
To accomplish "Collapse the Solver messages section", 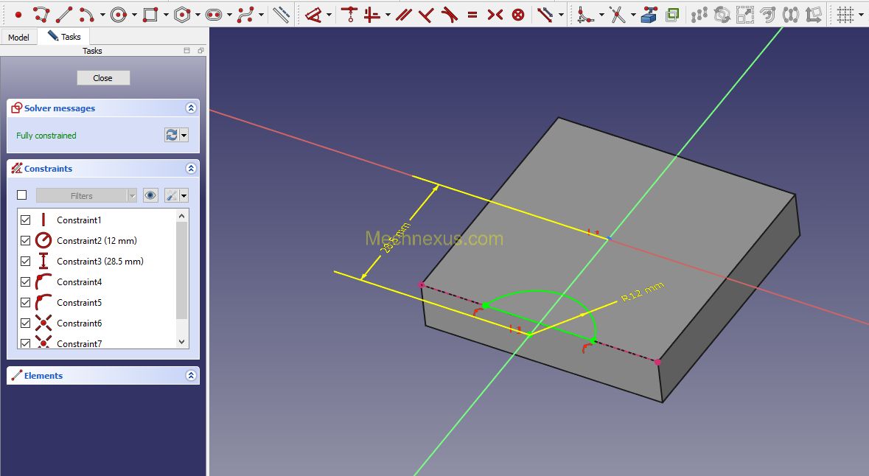I will click(191, 108).
